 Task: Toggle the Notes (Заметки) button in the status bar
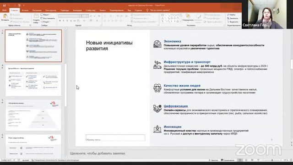click(213, 160)
